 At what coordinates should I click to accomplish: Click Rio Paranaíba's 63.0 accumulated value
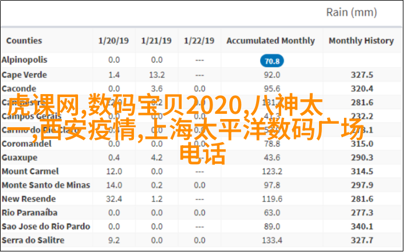click(272, 213)
